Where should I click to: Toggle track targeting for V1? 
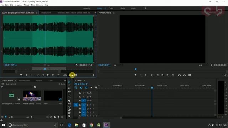(84, 101)
